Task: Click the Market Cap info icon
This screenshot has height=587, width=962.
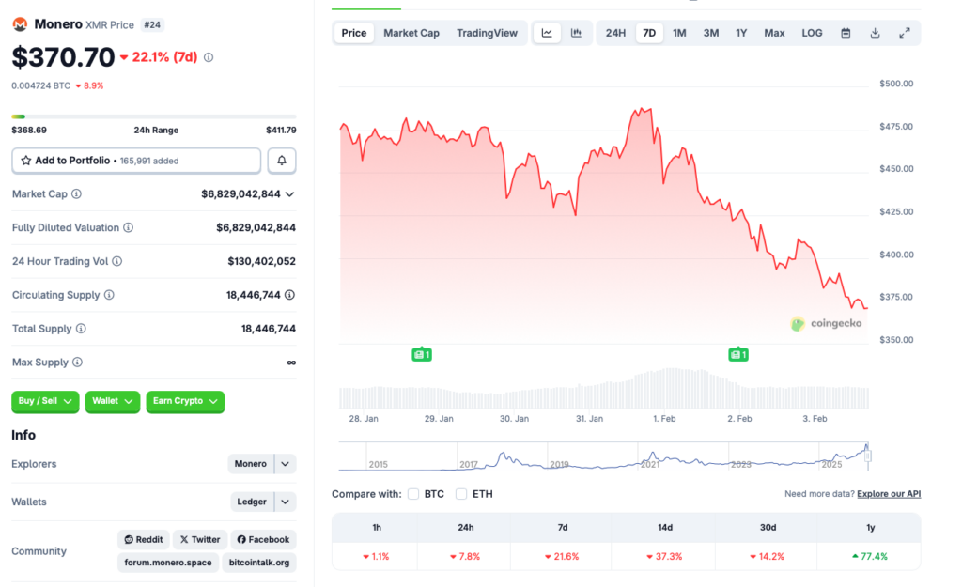Action: (76, 194)
